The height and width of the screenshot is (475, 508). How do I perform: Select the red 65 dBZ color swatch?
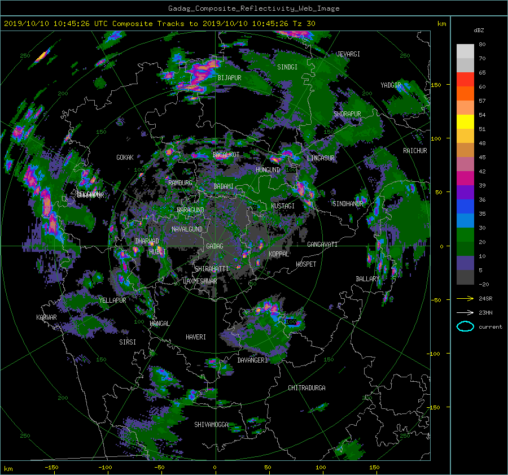[x=465, y=79]
